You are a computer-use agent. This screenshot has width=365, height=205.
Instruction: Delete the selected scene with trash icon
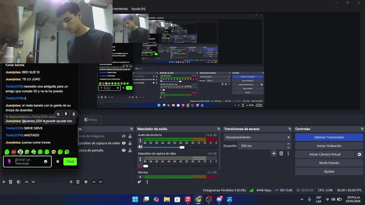(11, 182)
